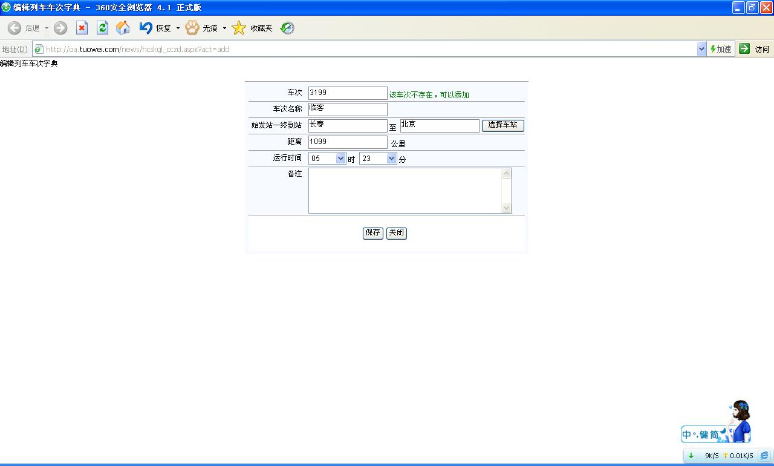Click the green clock history icon in toolbar
This screenshot has width=774, height=466.
click(x=287, y=28)
